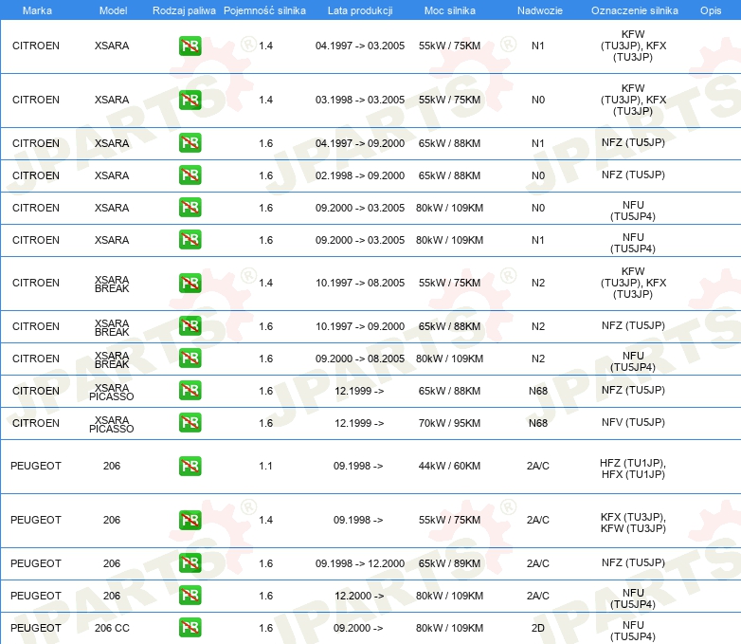Click the Nadwozie column header
The width and height of the screenshot is (741, 644).
coord(537,9)
